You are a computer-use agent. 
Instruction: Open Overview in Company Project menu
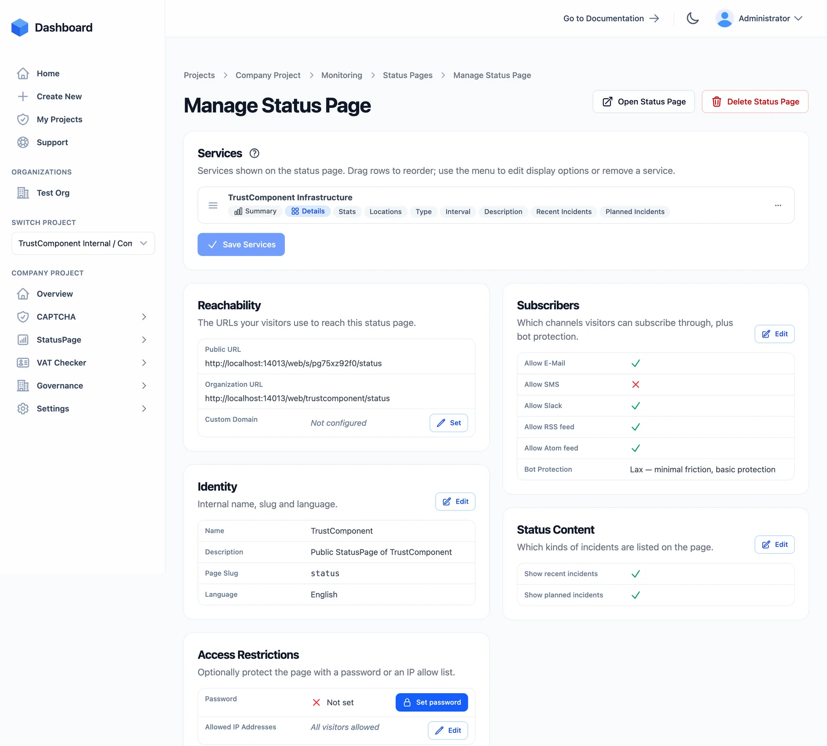click(x=55, y=294)
